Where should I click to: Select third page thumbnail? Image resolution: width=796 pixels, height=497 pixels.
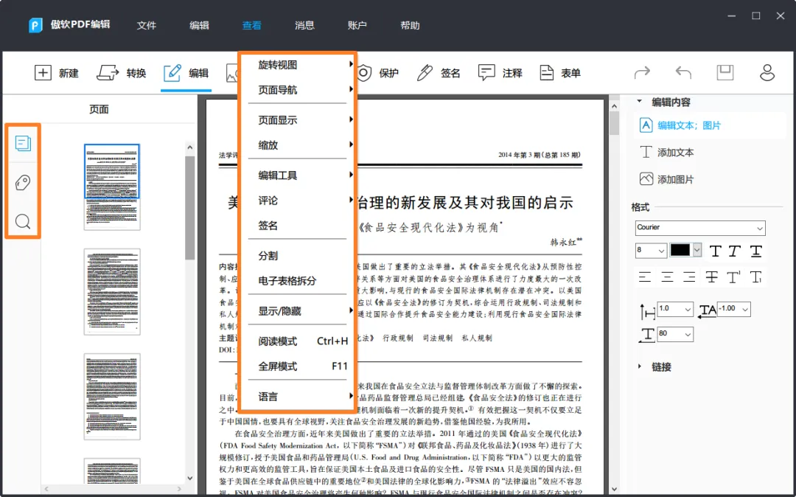(112, 397)
